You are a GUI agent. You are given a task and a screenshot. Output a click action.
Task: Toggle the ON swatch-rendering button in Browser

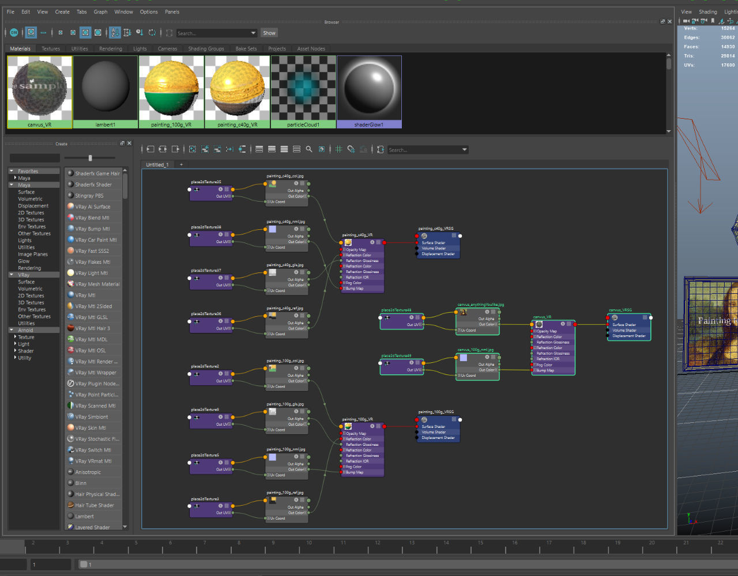14,33
